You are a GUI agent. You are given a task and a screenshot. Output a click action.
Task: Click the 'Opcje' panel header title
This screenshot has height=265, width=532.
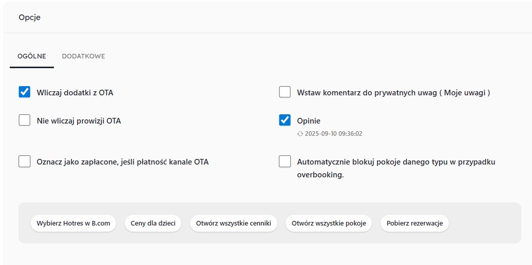point(30,17)
